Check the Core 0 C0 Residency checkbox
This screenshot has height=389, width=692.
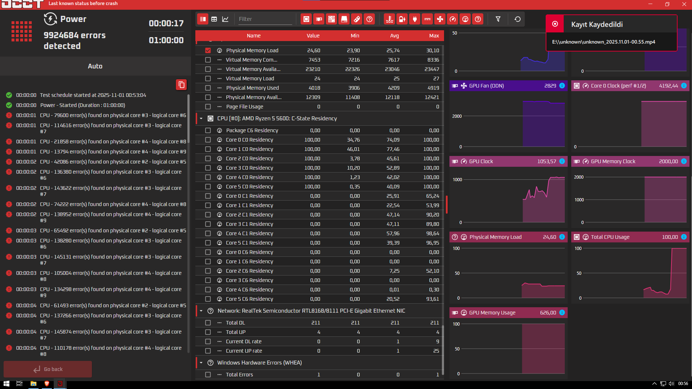[208, 140]
